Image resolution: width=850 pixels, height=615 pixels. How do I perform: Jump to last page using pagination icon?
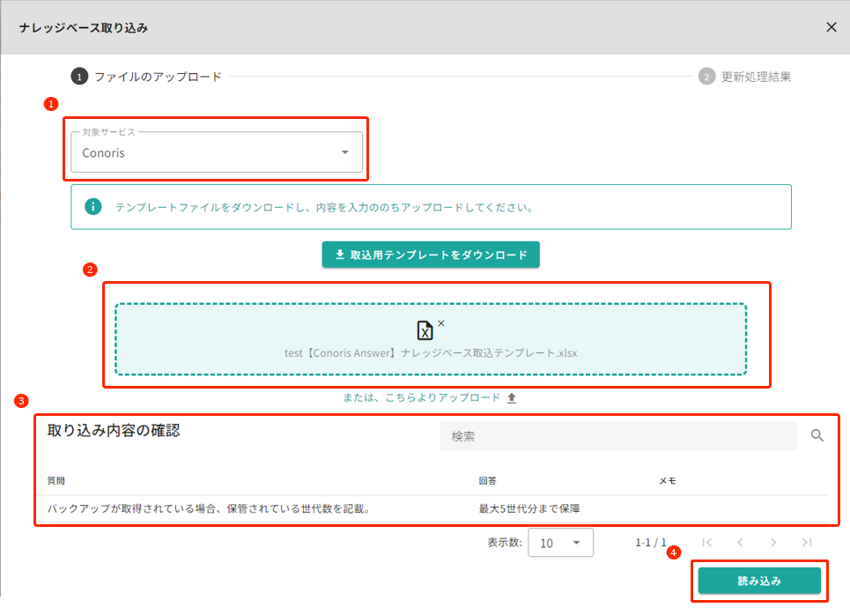point(806,542)
